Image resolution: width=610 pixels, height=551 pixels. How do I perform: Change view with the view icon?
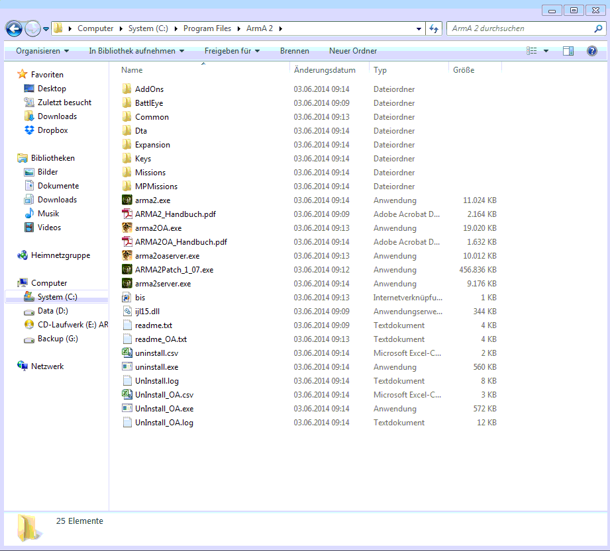[531, 51]
